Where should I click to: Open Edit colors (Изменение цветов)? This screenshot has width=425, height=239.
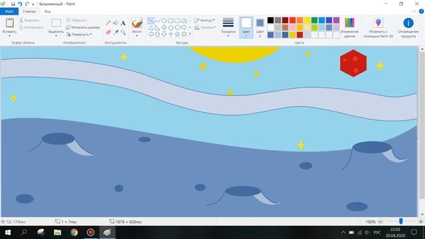click(x=349, y=28)
